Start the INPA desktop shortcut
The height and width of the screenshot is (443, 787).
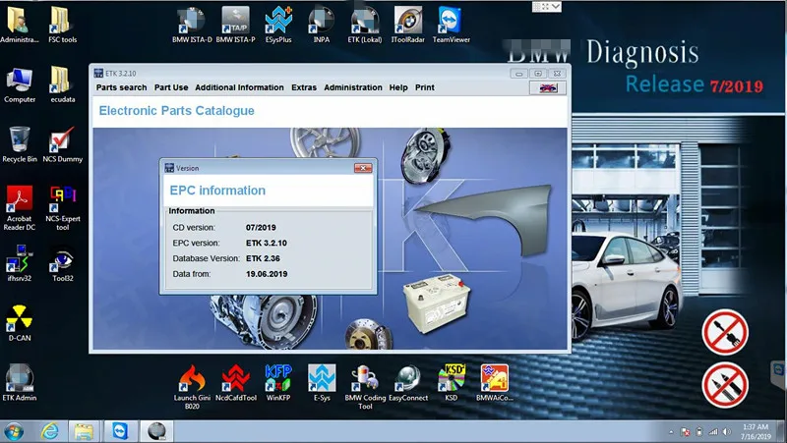(322, 24)
